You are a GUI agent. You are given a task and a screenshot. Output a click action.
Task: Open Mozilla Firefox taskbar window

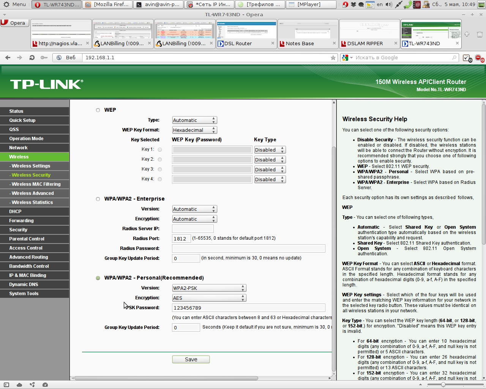108,5
